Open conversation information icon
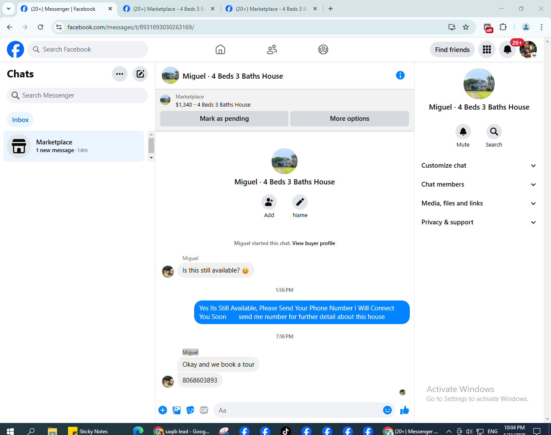551x435 pixels. 400,76
